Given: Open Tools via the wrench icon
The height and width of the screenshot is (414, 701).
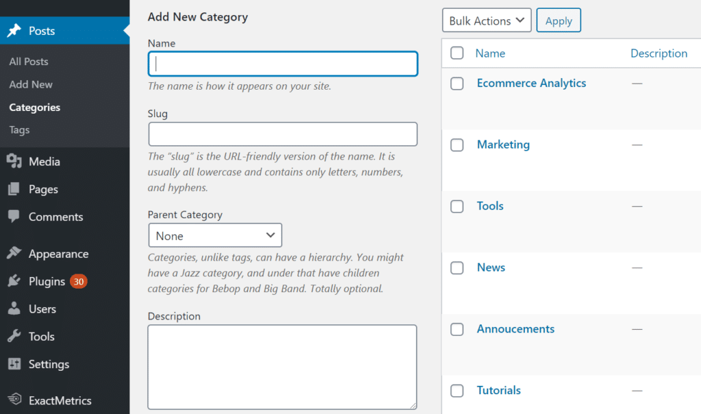Looking at the screenshot, I should pyautogui.click(x=15, y=336).
